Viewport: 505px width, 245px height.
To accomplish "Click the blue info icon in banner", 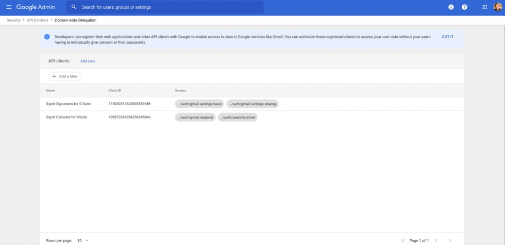I will pos(47,37).
